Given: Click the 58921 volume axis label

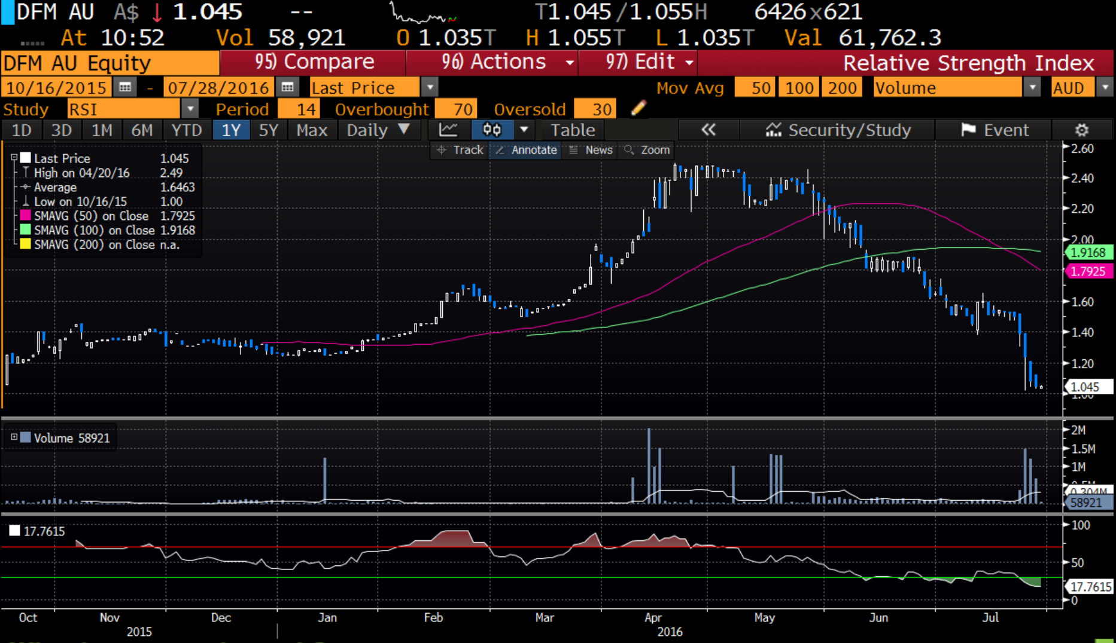Looking at the screenshot, I should pyautogui.click(x=1089, y=503).
